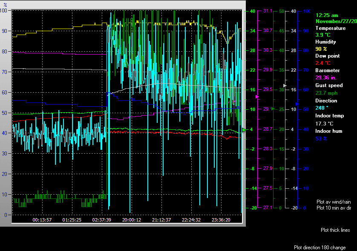The image size is (357, 251).
Task: Click the dark green gust scale arrow marker
Action: [x=273, y=109]
